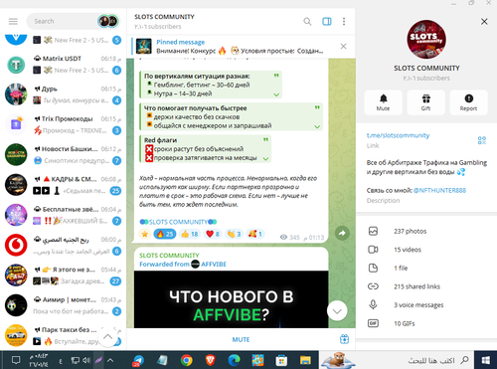This screenshot has height=369, width=497.
Task: Open the Telegram taskbar icon
Action: click(138, 360)
